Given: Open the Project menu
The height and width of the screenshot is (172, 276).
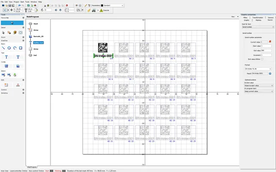Looking at the screenshot, I should pos(16,2).
